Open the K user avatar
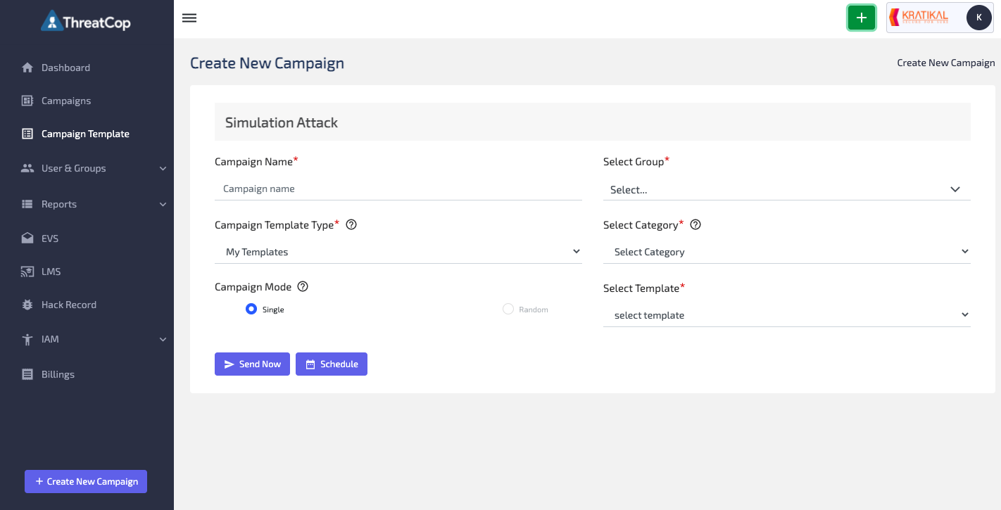 978,18
